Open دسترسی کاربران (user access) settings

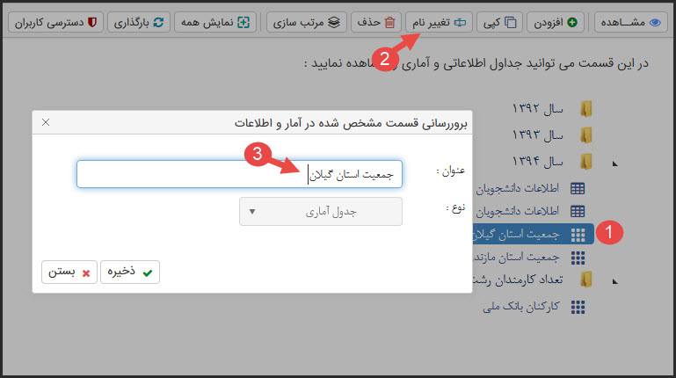point(58,22)
